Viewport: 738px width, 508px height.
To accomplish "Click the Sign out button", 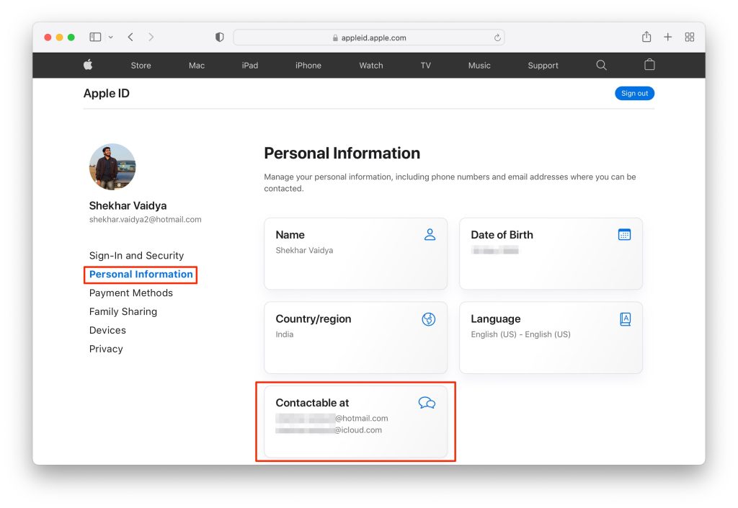I will pos(634,93).
